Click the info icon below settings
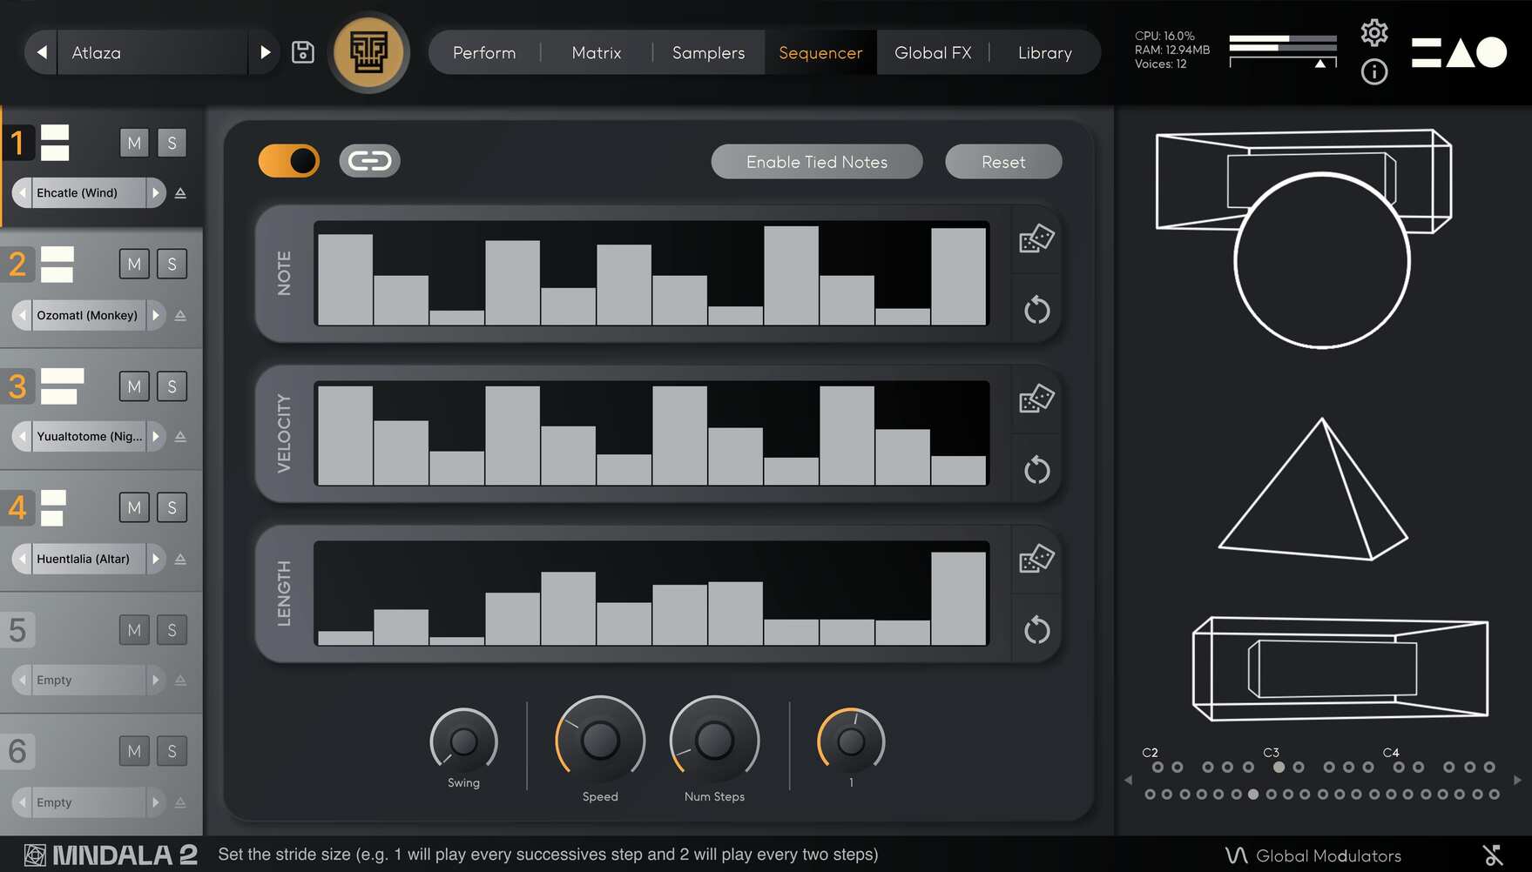This screenshot has height=872, width=1532. (1374, 72)
